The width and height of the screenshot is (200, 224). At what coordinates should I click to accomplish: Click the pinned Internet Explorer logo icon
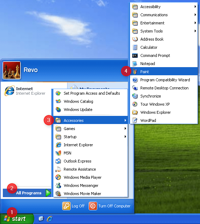pyautogui.click(x=10, y=91)
